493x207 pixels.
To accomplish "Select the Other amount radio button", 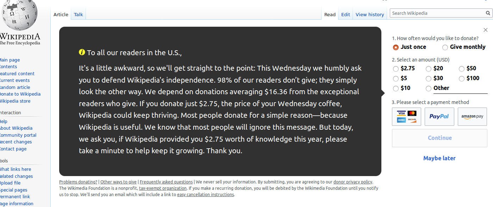I will point(429,89).
